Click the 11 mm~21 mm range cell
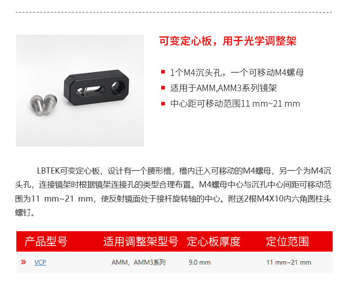This screenshot has width=349, height=295. tap(288, 262)
